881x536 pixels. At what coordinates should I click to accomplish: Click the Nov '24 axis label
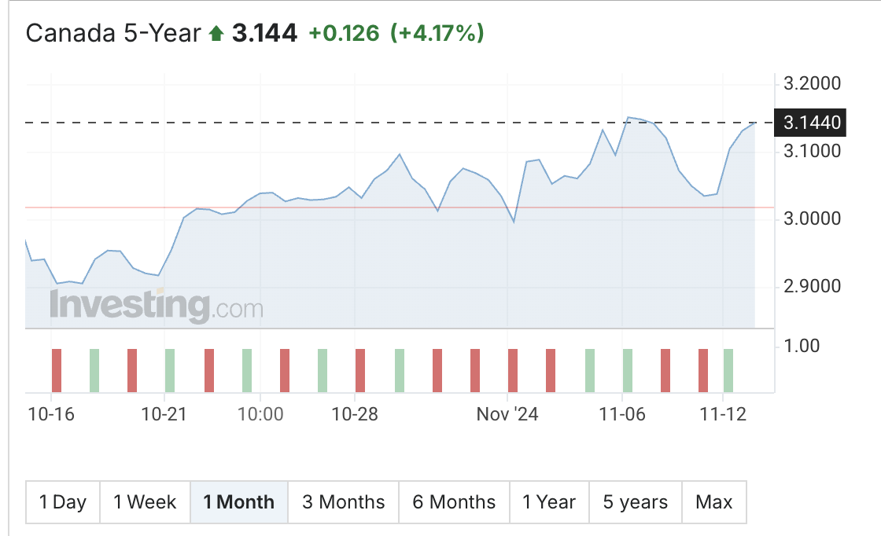(x=507, y=413)
